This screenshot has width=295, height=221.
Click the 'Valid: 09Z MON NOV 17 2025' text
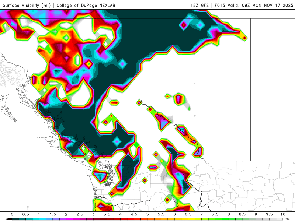point(260,5)
